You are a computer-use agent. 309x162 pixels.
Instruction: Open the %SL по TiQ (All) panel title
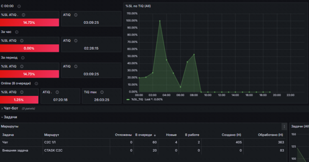click(138, 6)
